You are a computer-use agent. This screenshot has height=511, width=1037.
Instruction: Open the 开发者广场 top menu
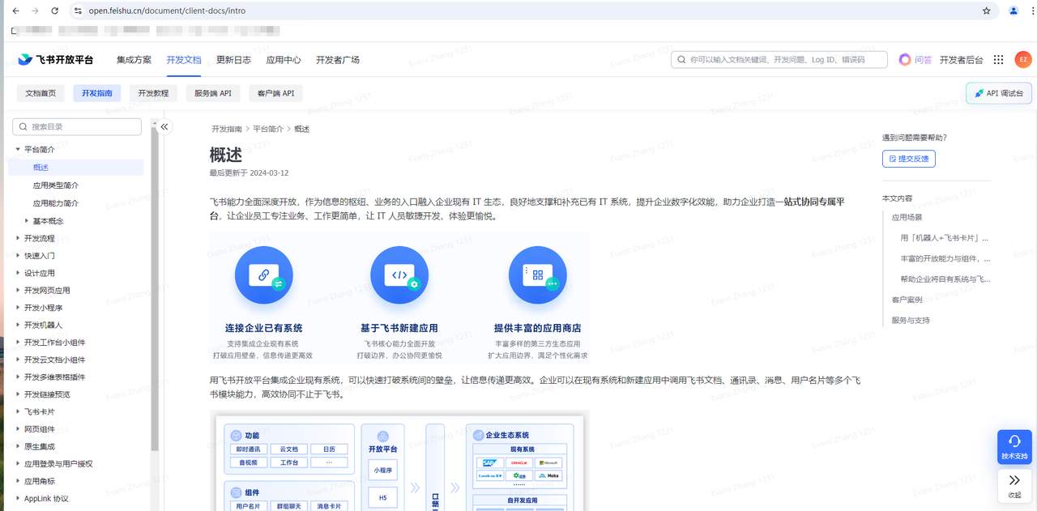pyautogui.click(x=338, y=60)
